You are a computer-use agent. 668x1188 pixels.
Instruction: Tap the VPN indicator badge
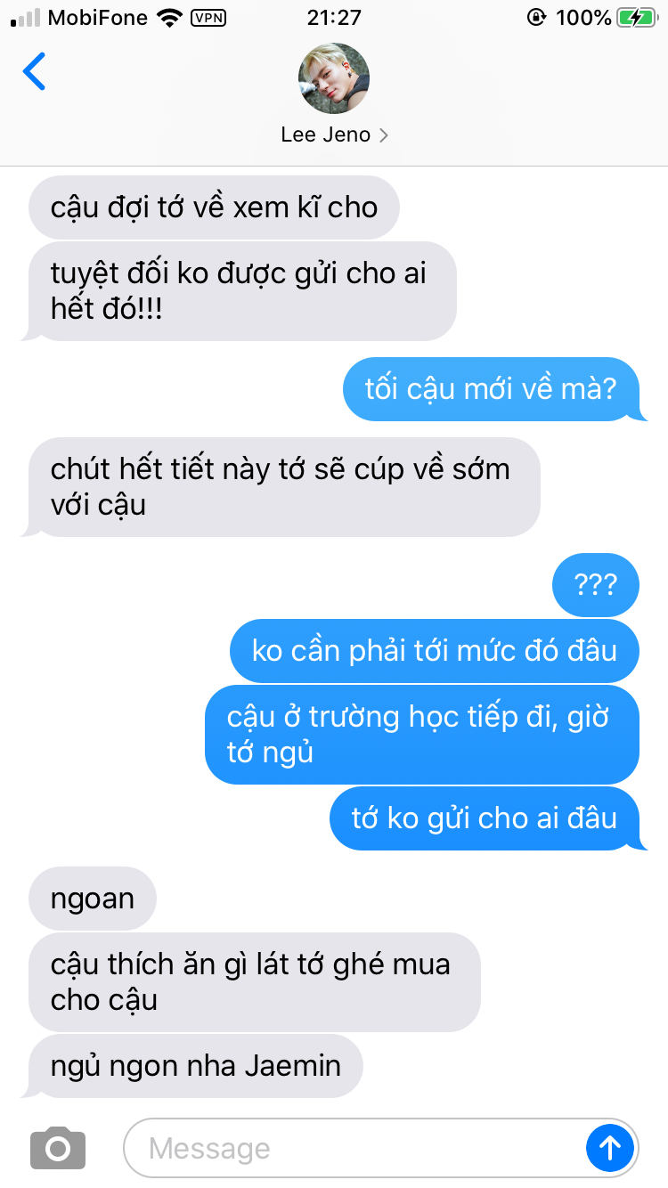click(x=208, y=18)
